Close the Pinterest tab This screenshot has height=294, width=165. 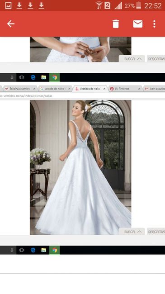click(x=139, y=89)
